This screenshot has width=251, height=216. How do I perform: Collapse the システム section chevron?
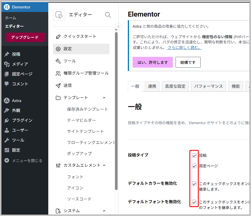pos(104,211)
